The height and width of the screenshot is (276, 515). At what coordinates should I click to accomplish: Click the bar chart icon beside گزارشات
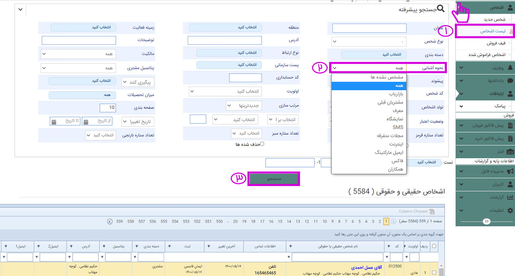coord(510,197)
